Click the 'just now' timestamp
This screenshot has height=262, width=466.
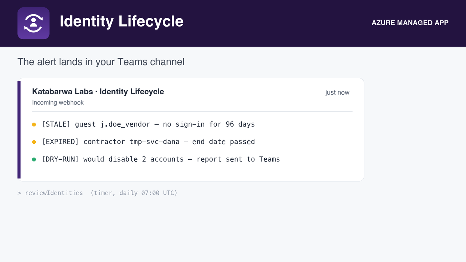337,92
